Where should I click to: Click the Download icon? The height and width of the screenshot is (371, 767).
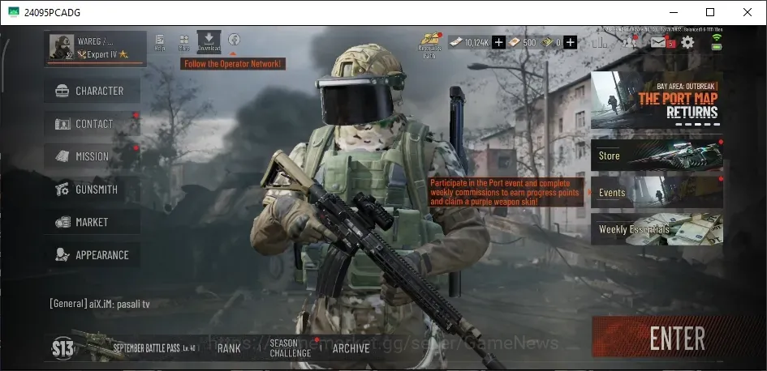pos(209,42)
